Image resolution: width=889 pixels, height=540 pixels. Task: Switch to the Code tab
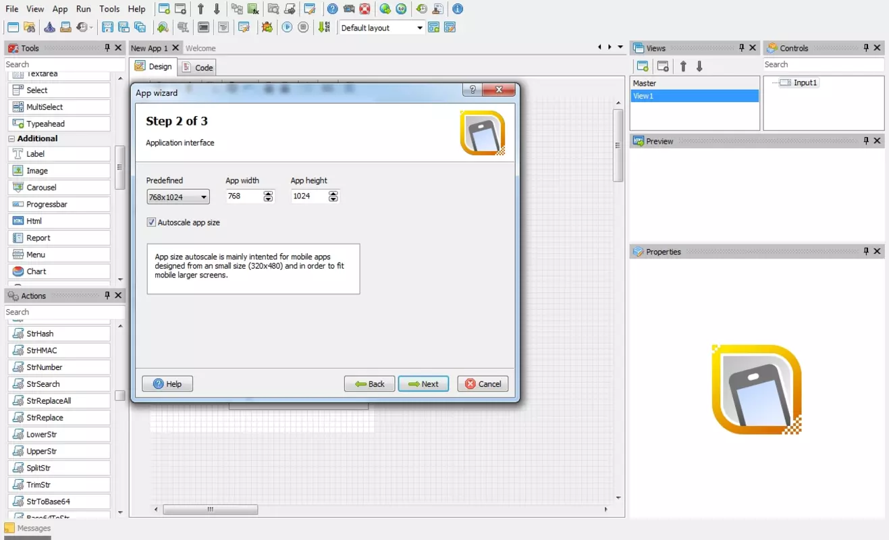(198, 67)
